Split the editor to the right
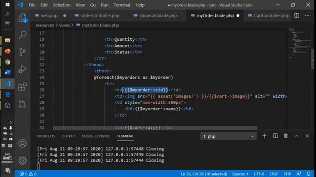316x177 pixels. (297, 15)
